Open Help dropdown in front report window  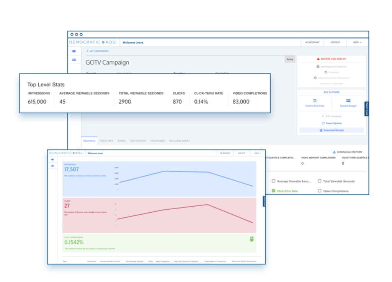(258, 153)
